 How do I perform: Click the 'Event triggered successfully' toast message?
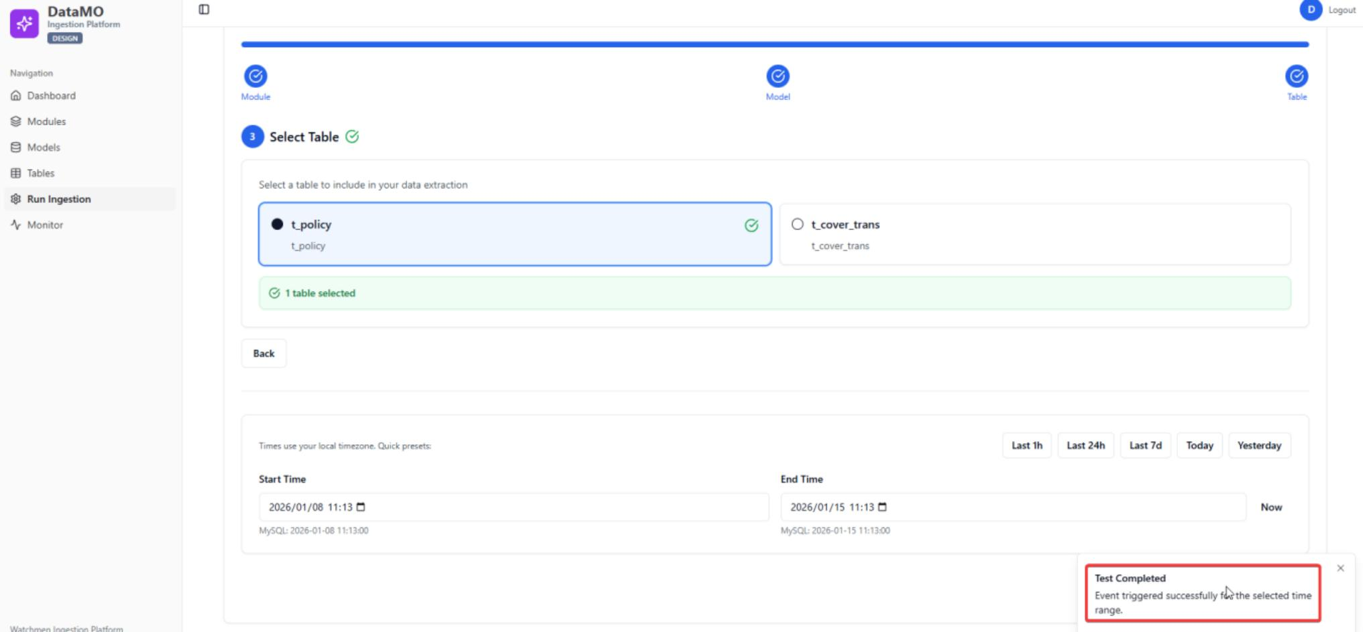1203,603
